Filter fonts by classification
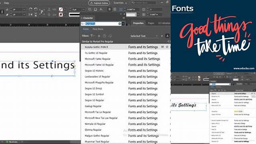 click(x=93, y=36)
